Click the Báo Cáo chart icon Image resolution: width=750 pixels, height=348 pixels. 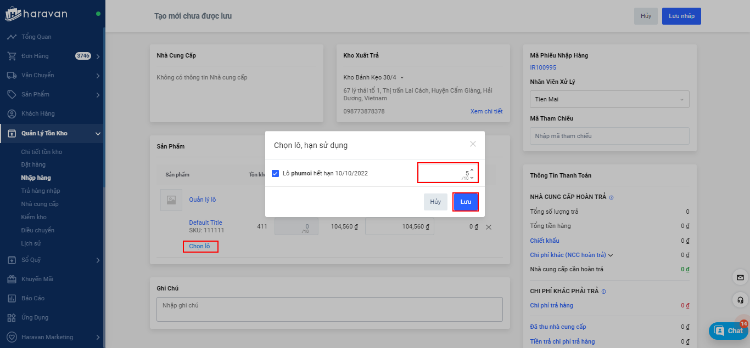tap(12, 298)
